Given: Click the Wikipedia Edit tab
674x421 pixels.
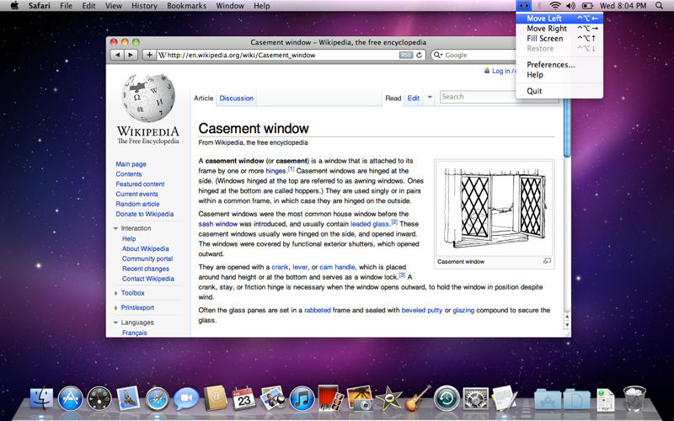Looking at the screenshot, I should (x=413, y=98).
